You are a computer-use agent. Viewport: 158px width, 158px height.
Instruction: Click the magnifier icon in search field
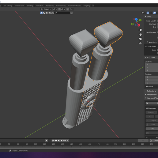point(56,13)
